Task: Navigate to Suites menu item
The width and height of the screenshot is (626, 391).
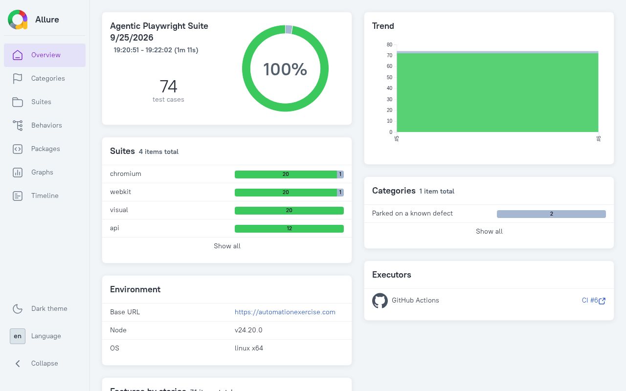Action: tap(45, 102)
